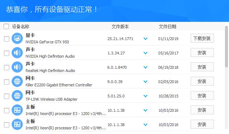
Task: Expand version chevron beside 5.01.25.0
Action: (145, 96)
